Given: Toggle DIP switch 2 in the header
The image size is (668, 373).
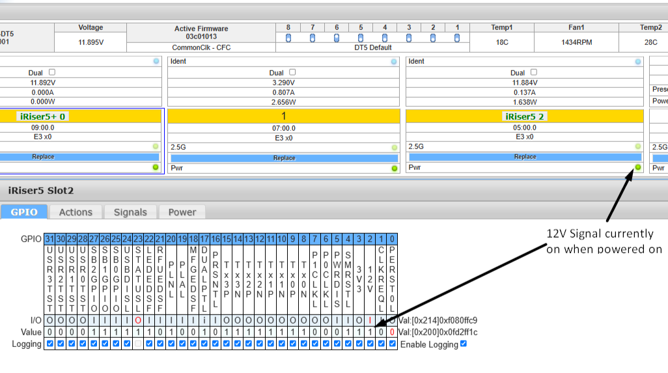Looking at the screenshot, I should tap(433, 38).
